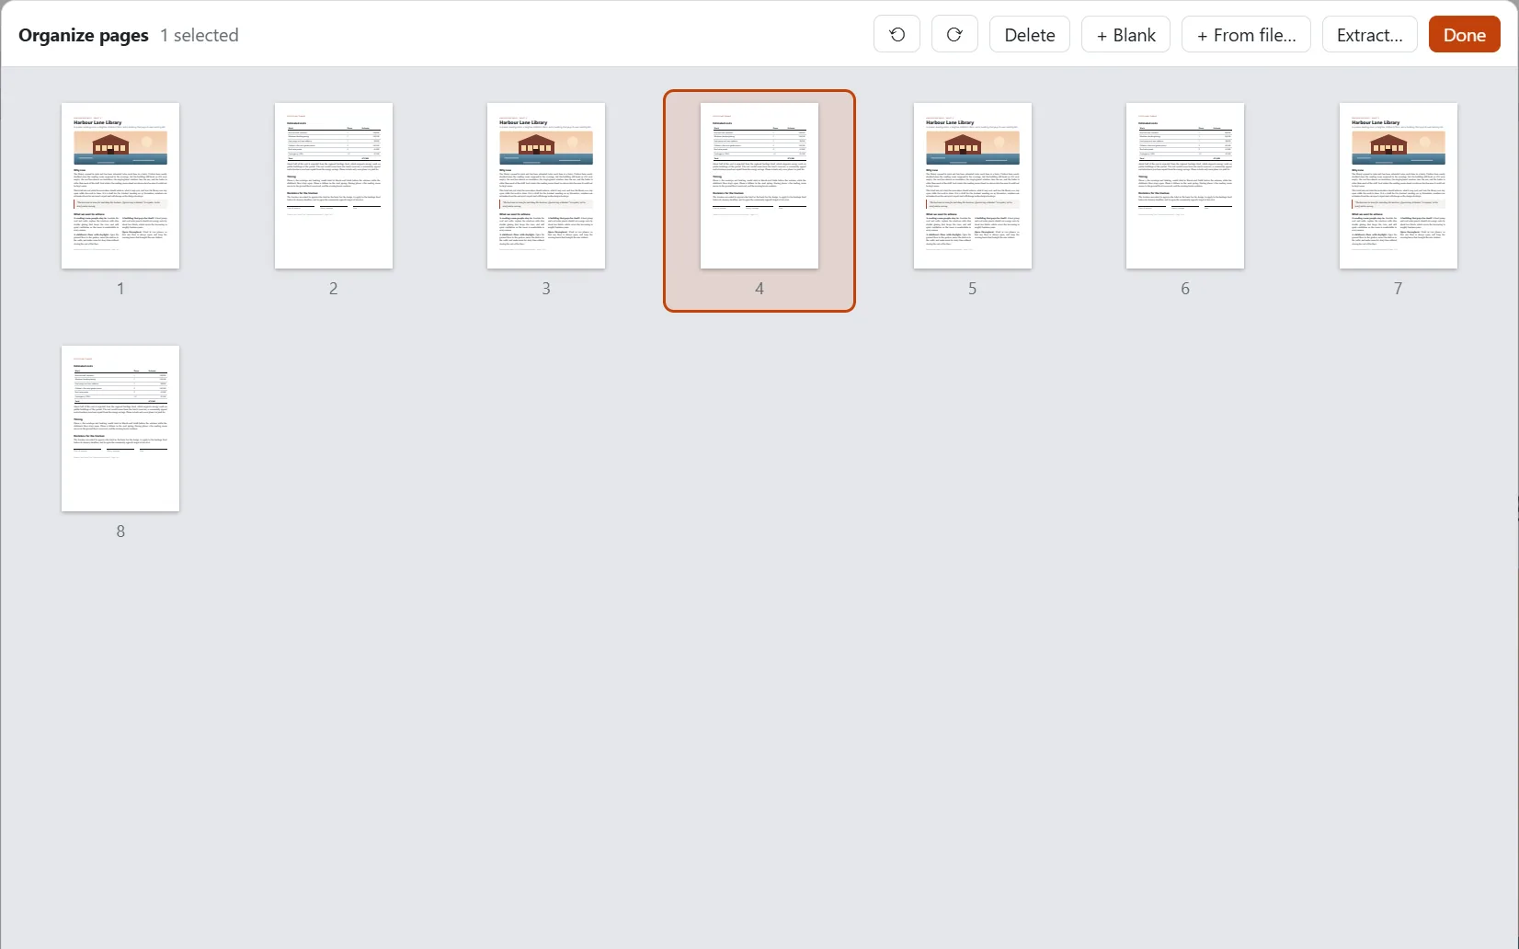The height and width of the screenshot is (949, 1519).
Task: Rotate the selected page clockwise
Action: 954,35
